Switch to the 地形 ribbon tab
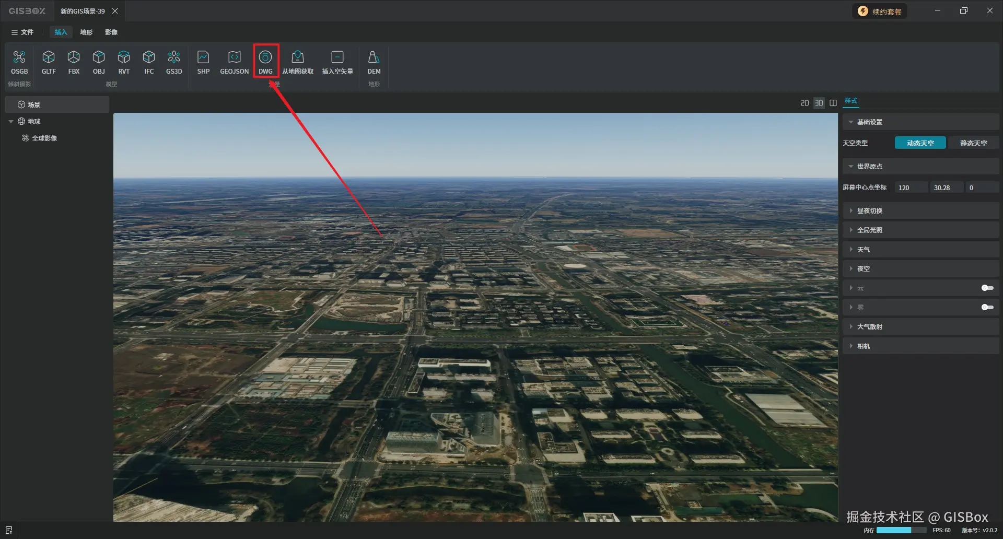 pos(86,32)
